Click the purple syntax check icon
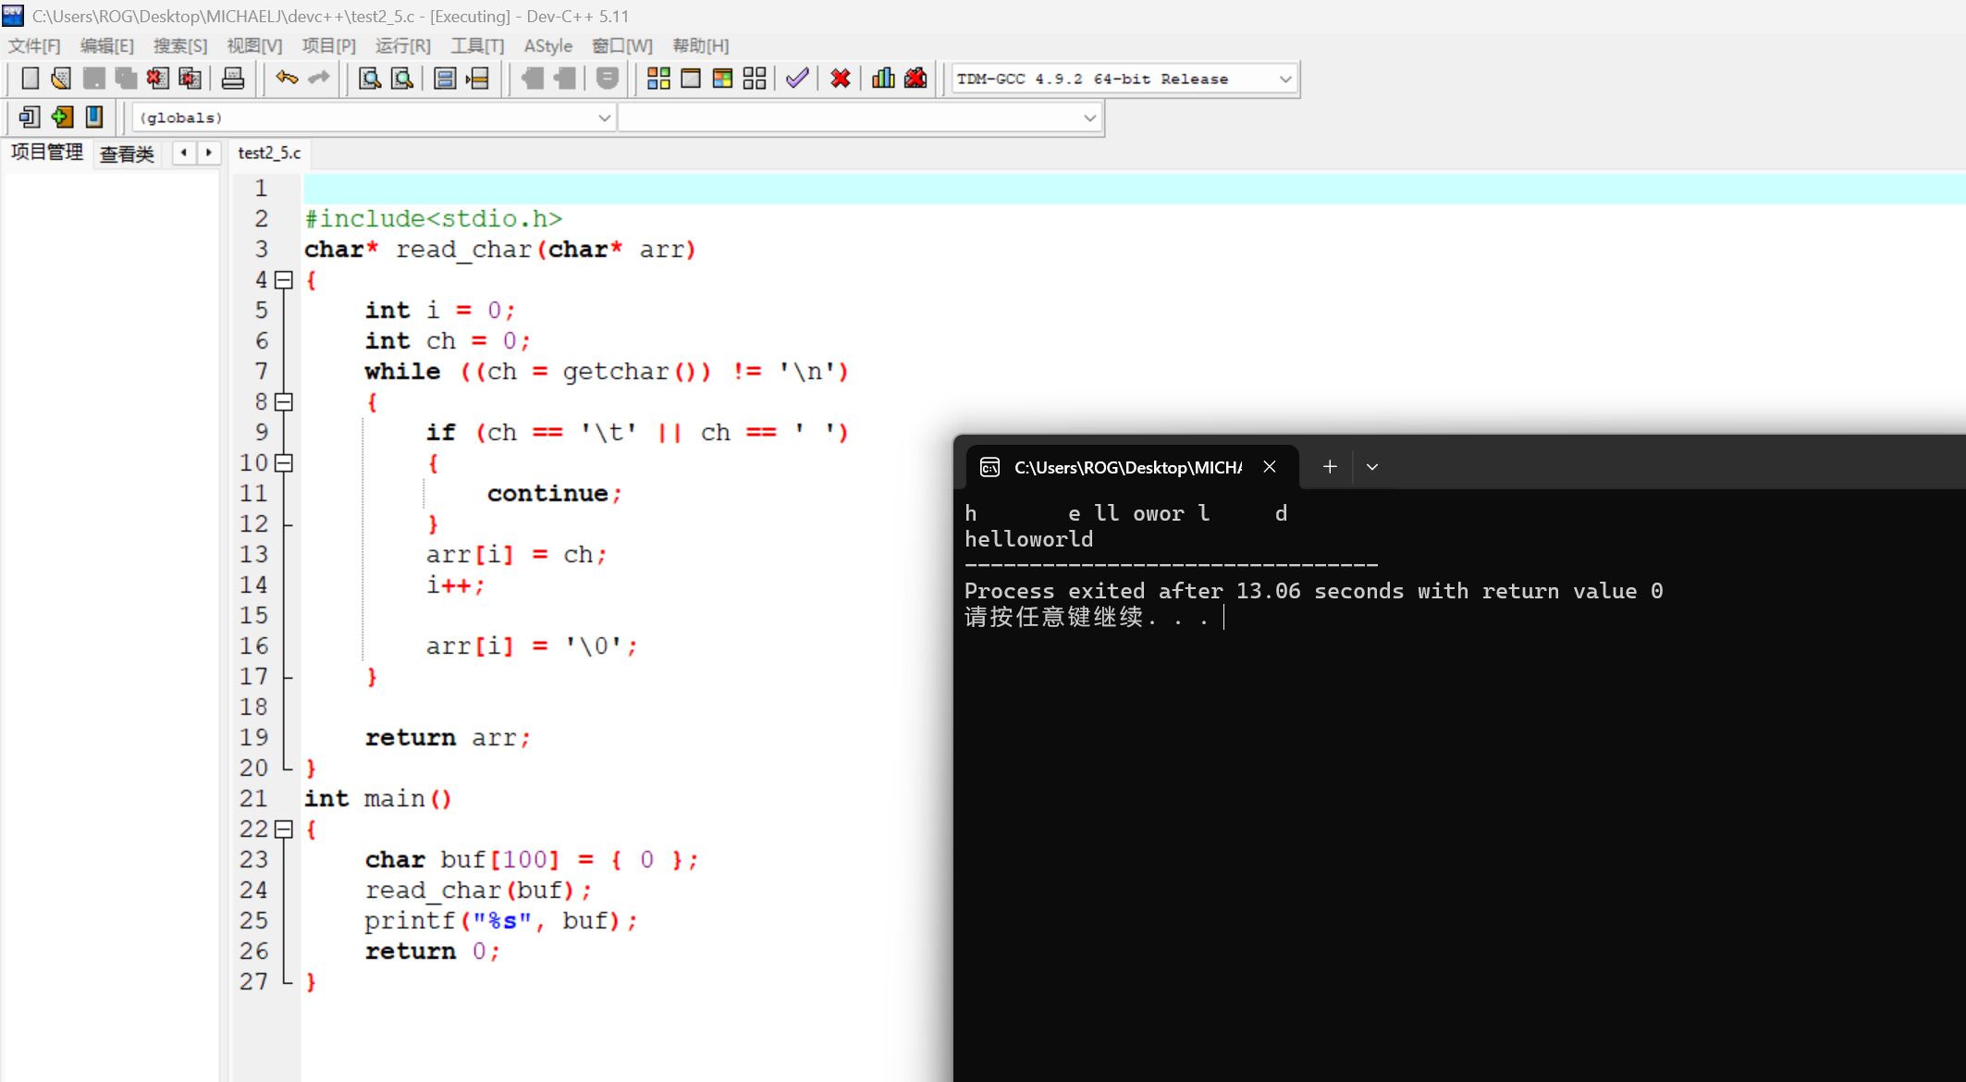1966x1082 pixels. tap(797, 79)
